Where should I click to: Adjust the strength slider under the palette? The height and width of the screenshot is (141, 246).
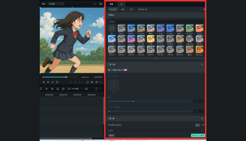pyautogui.click(x=149, y=101)
